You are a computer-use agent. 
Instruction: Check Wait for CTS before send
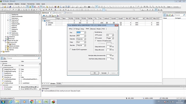pos(96,41)
